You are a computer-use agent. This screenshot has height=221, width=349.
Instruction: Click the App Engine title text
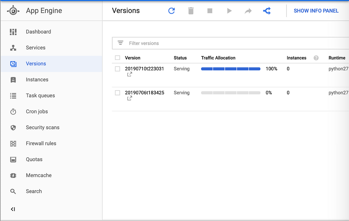click(x=44, y=11)
